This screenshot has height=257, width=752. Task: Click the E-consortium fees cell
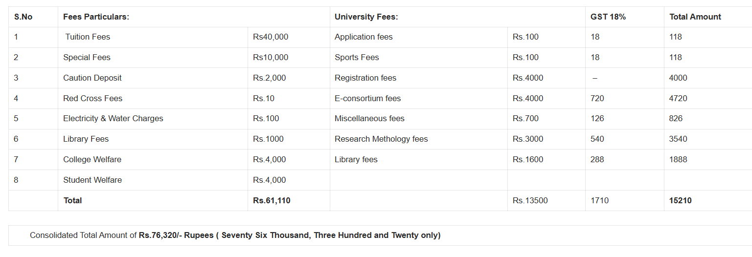[x=367, y=99]
